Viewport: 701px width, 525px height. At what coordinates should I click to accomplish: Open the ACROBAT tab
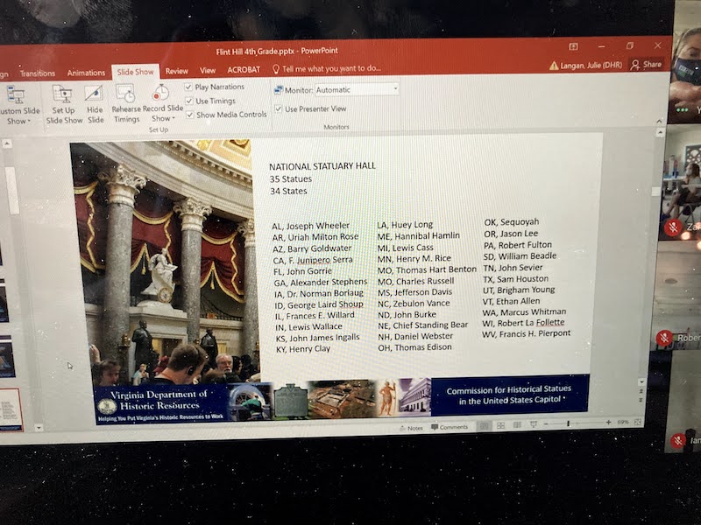(244, 70)
